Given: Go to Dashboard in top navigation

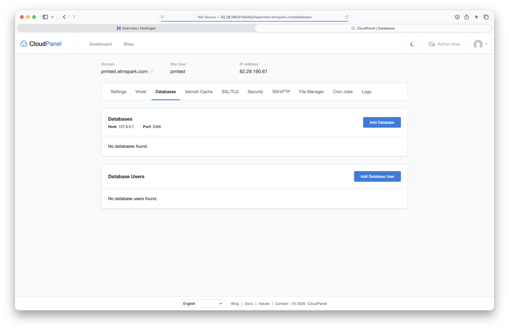Looking at the screenshot, I should tap(101, 44).
